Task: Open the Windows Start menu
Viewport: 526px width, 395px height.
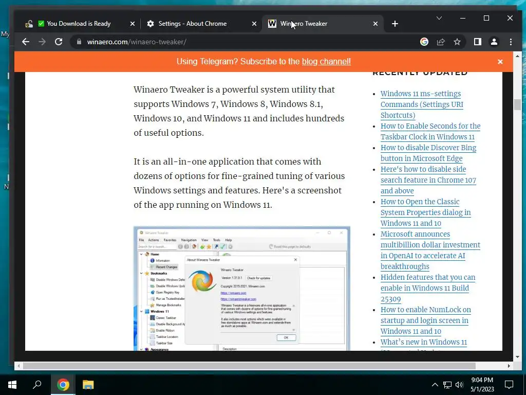Action: [12, 385]
